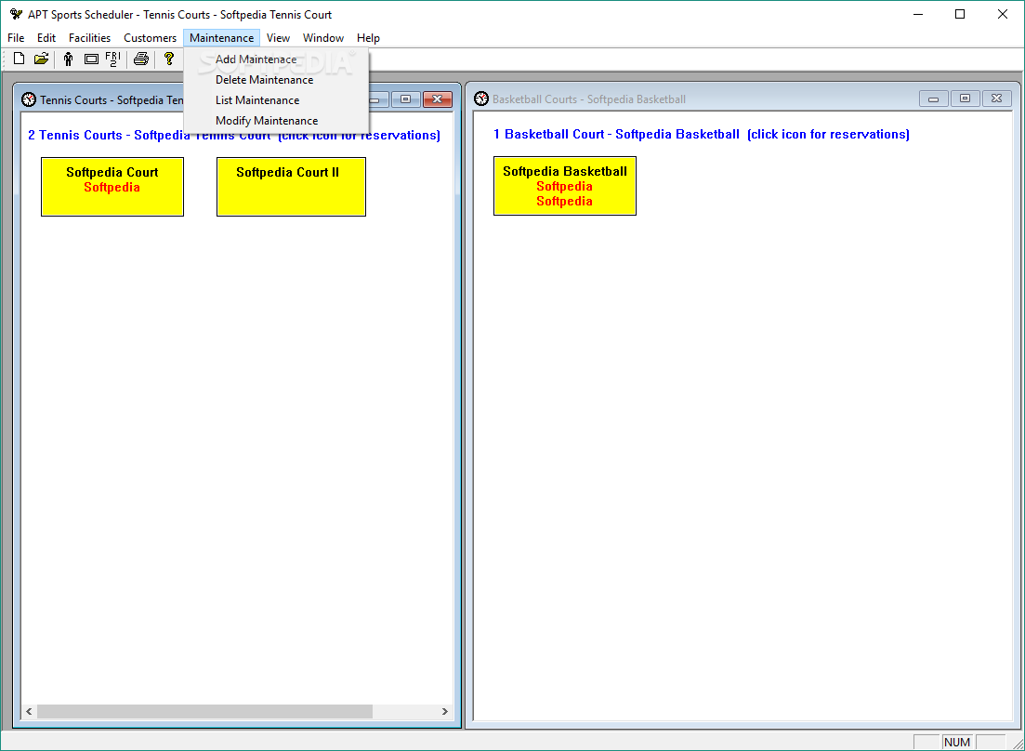
Task: Click the customer person toolbar icon
Action: click(68, 59)
